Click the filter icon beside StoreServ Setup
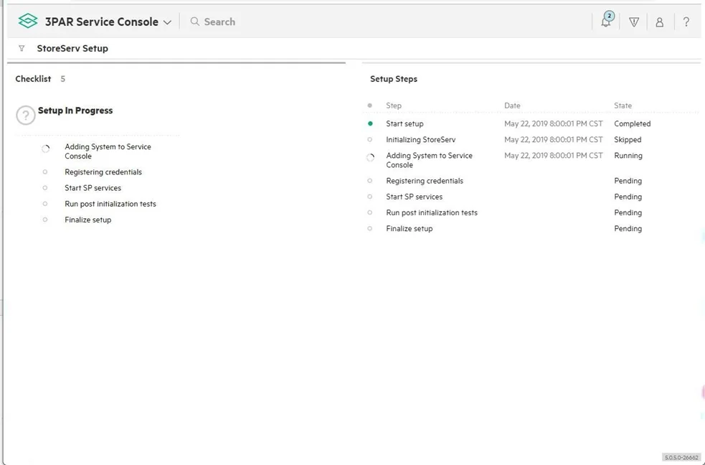Viewport: 705px width, 465px height. click(22, 48)
